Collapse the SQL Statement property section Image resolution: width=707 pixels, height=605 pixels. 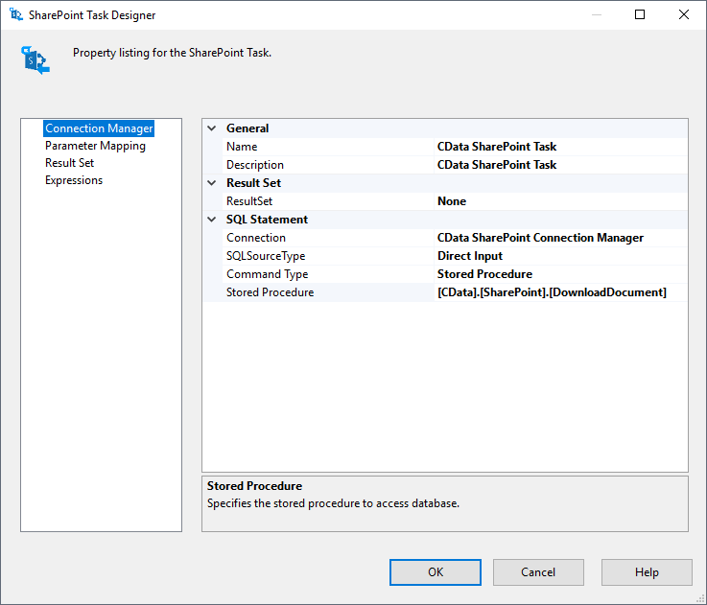(x=212, y=220)
